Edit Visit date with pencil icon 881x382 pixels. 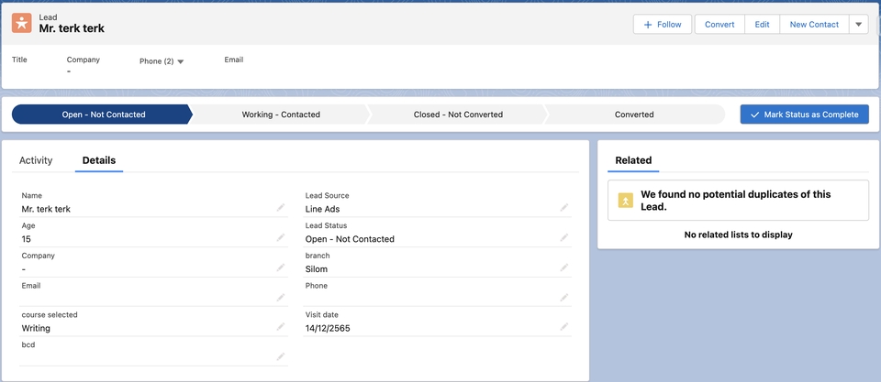564,327
